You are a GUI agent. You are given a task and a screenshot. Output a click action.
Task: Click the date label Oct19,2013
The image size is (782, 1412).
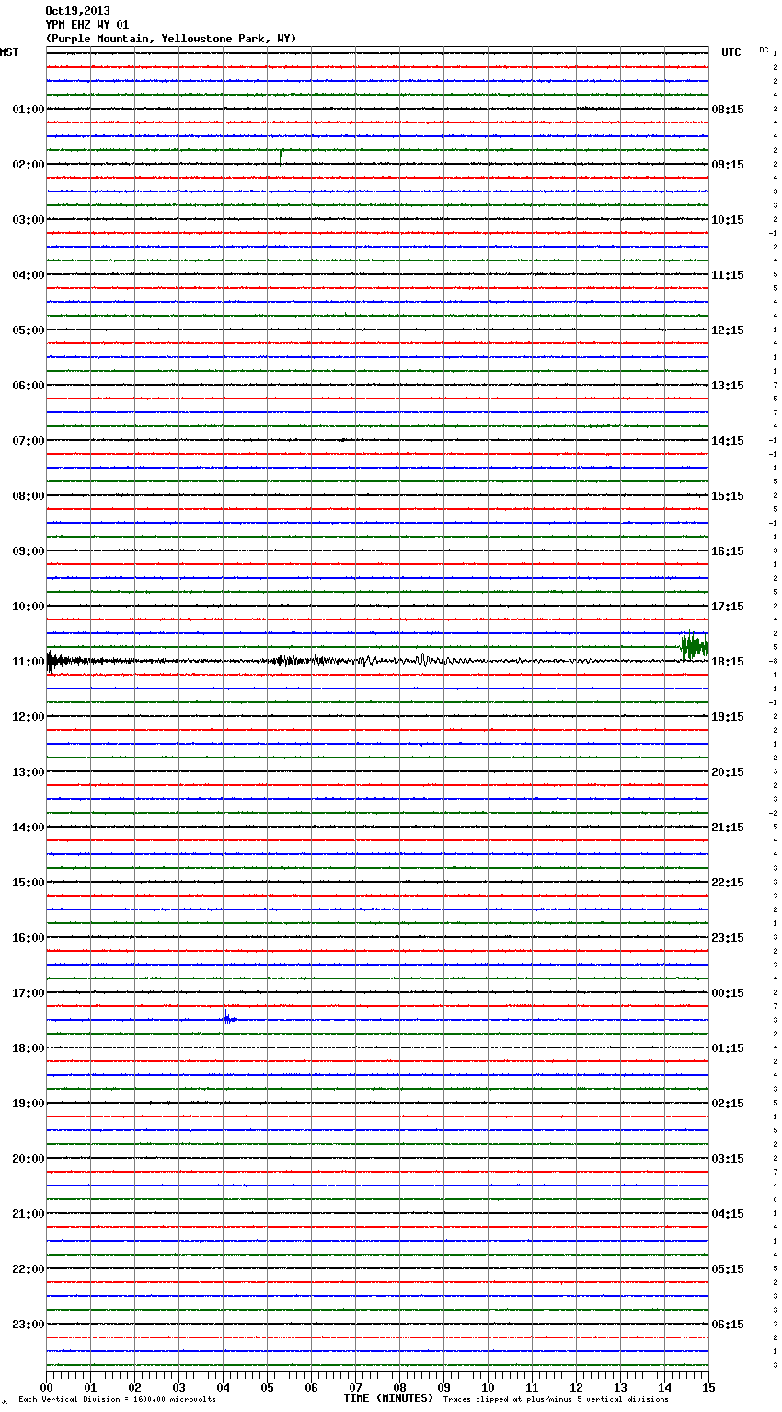[x=77, y=11]
